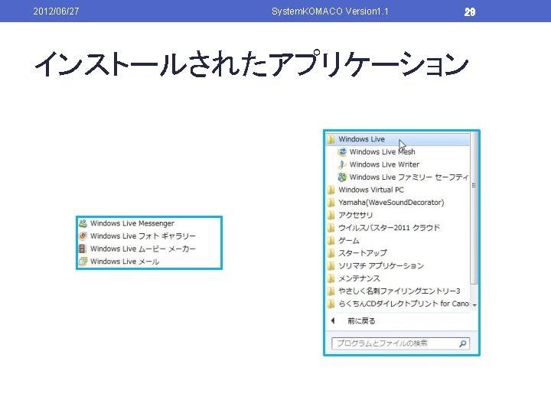The height and width of the screenshot is (413, 551).
Task: Expand らくちんCDダイレクトプリント for Canon label
Action: [x=403, y=304]
